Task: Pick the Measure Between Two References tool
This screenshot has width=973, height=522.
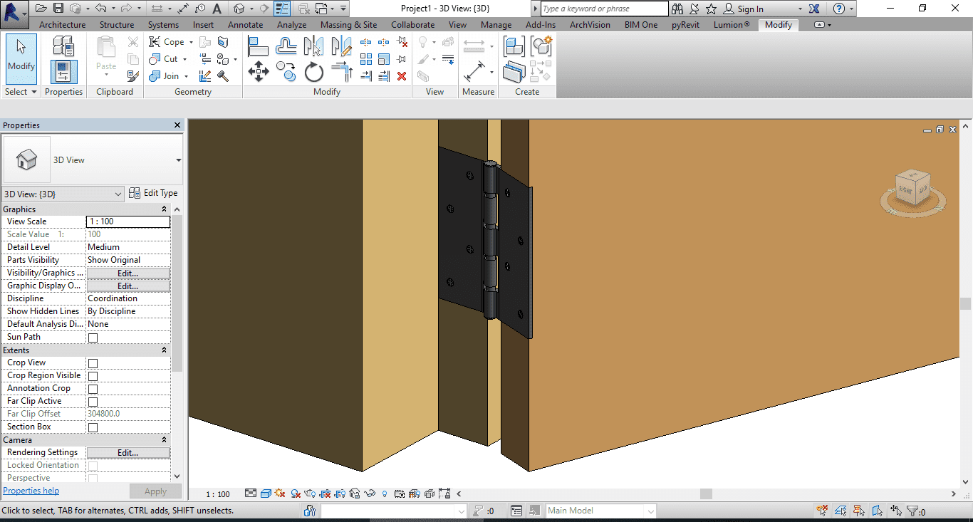Action: click(x=474, y=47)
